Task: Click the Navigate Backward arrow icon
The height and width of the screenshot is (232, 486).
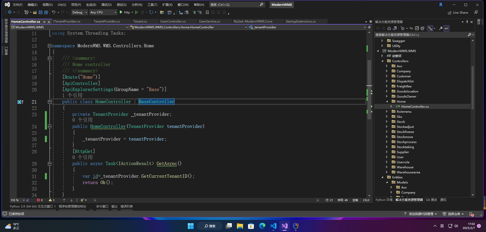Action: (x=10, y=12)
